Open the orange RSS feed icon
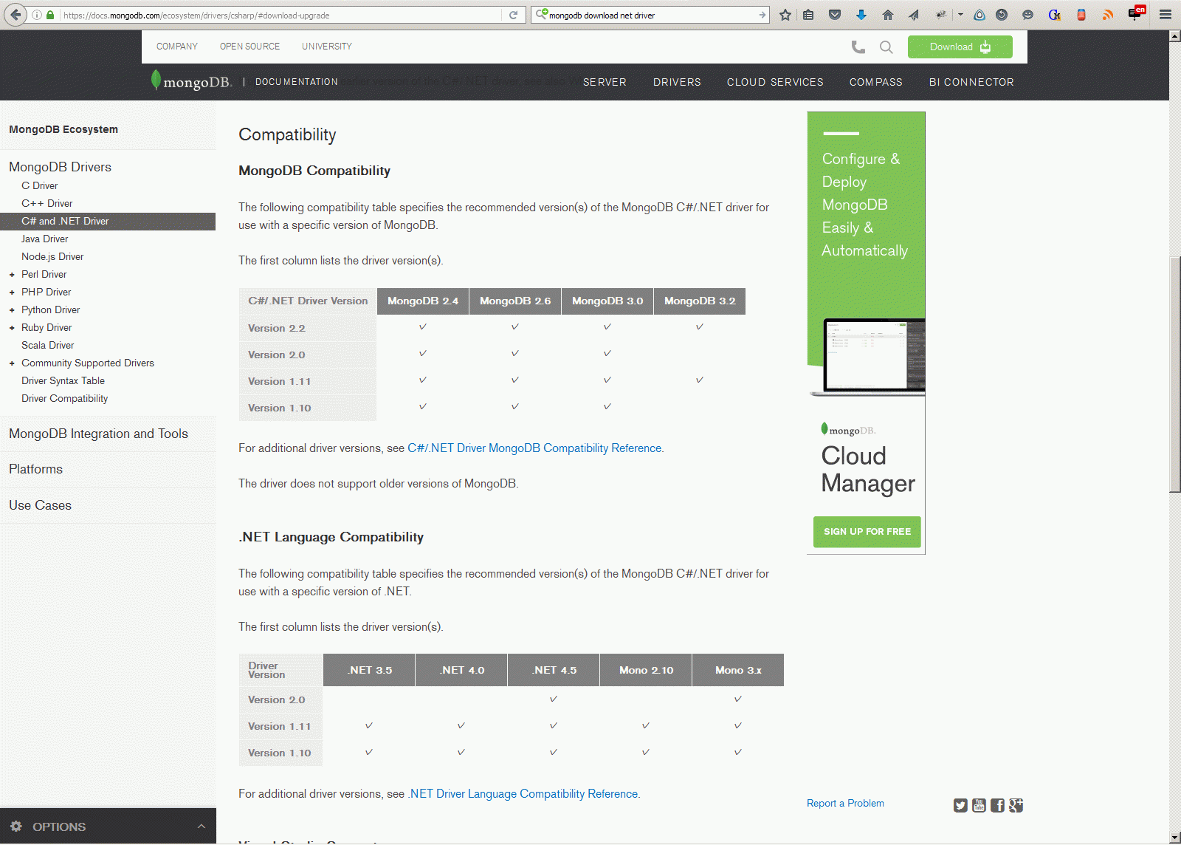1181x845 pixels. pos(1108,15)
